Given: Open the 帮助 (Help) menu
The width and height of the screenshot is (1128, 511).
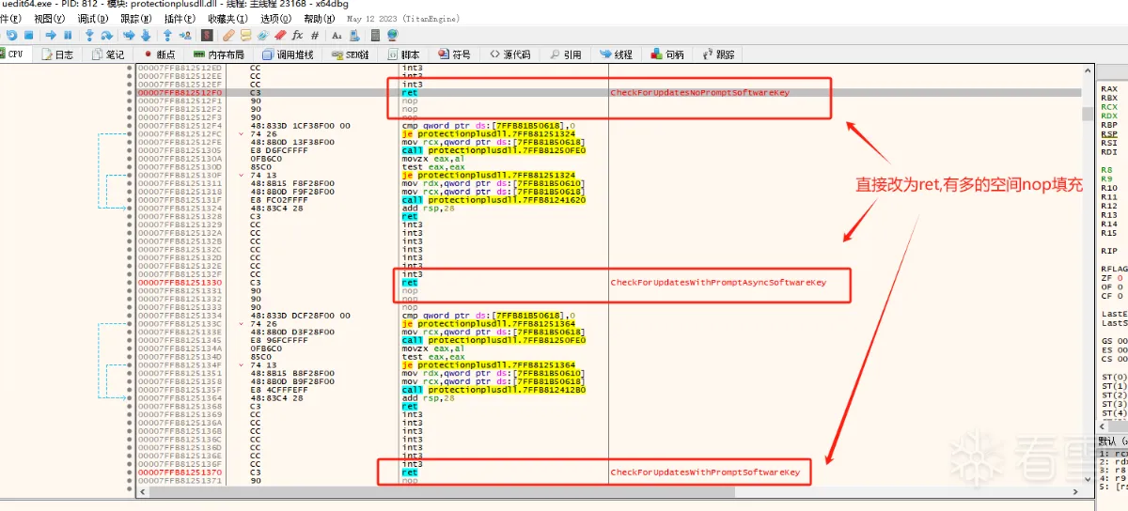Looking at the screenshot, I should click(320, 19).
